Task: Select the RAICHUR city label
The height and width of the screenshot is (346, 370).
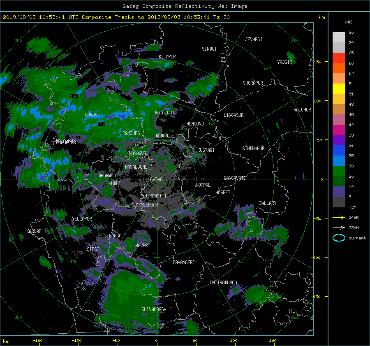Action: (x=302, y=110)
